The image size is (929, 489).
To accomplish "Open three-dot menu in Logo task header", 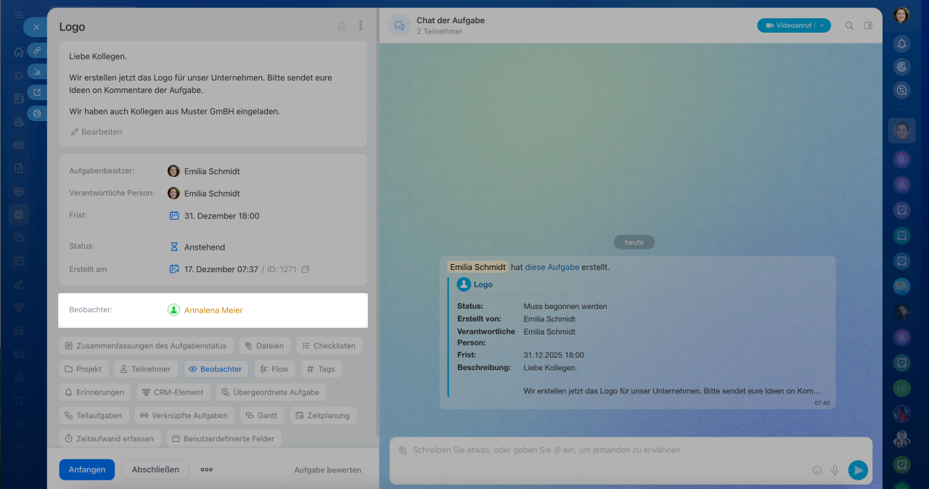I will 361,25.
